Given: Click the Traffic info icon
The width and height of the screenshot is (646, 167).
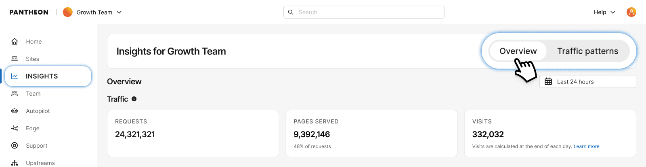Looking at the screenshot, I should point(134,99).
